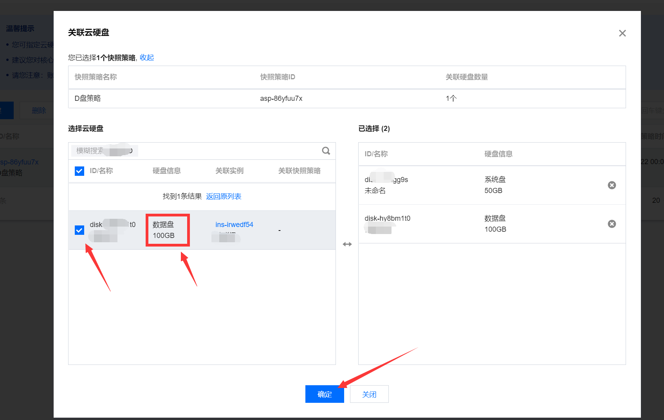This screenshot has height=420, width=664.
Task: Remove the 50GB system disk from selection
Action: click(612, 185)
